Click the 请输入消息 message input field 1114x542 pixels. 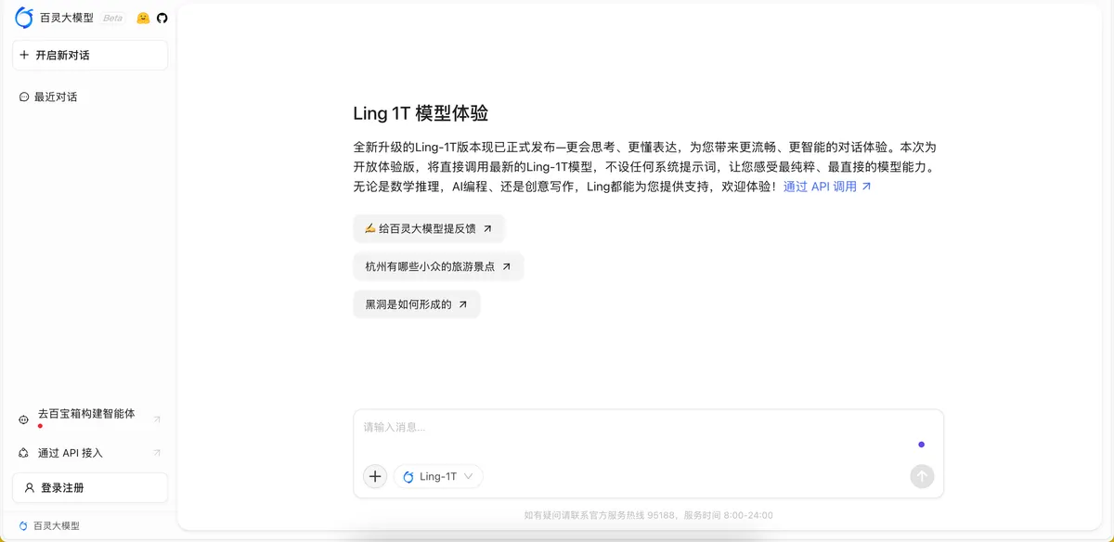click(631, 428)
